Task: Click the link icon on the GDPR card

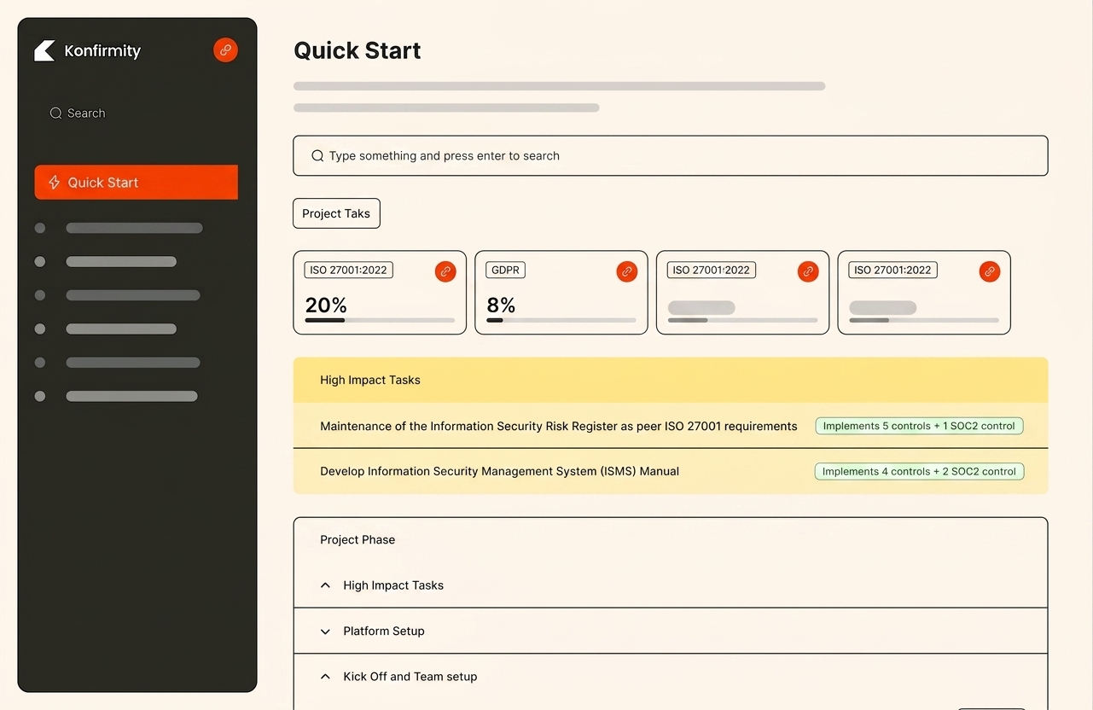Action: 627,271
